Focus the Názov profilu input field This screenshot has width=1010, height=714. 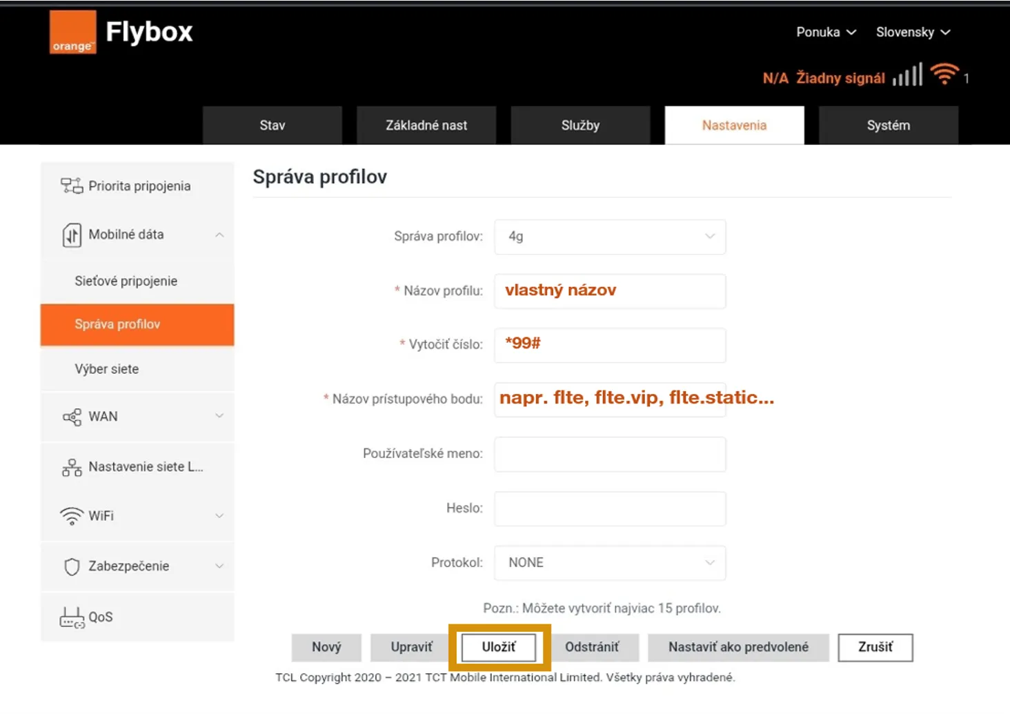(610, 291)
